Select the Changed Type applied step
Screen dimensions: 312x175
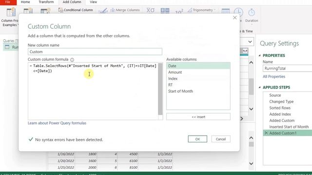coord(288,102)
